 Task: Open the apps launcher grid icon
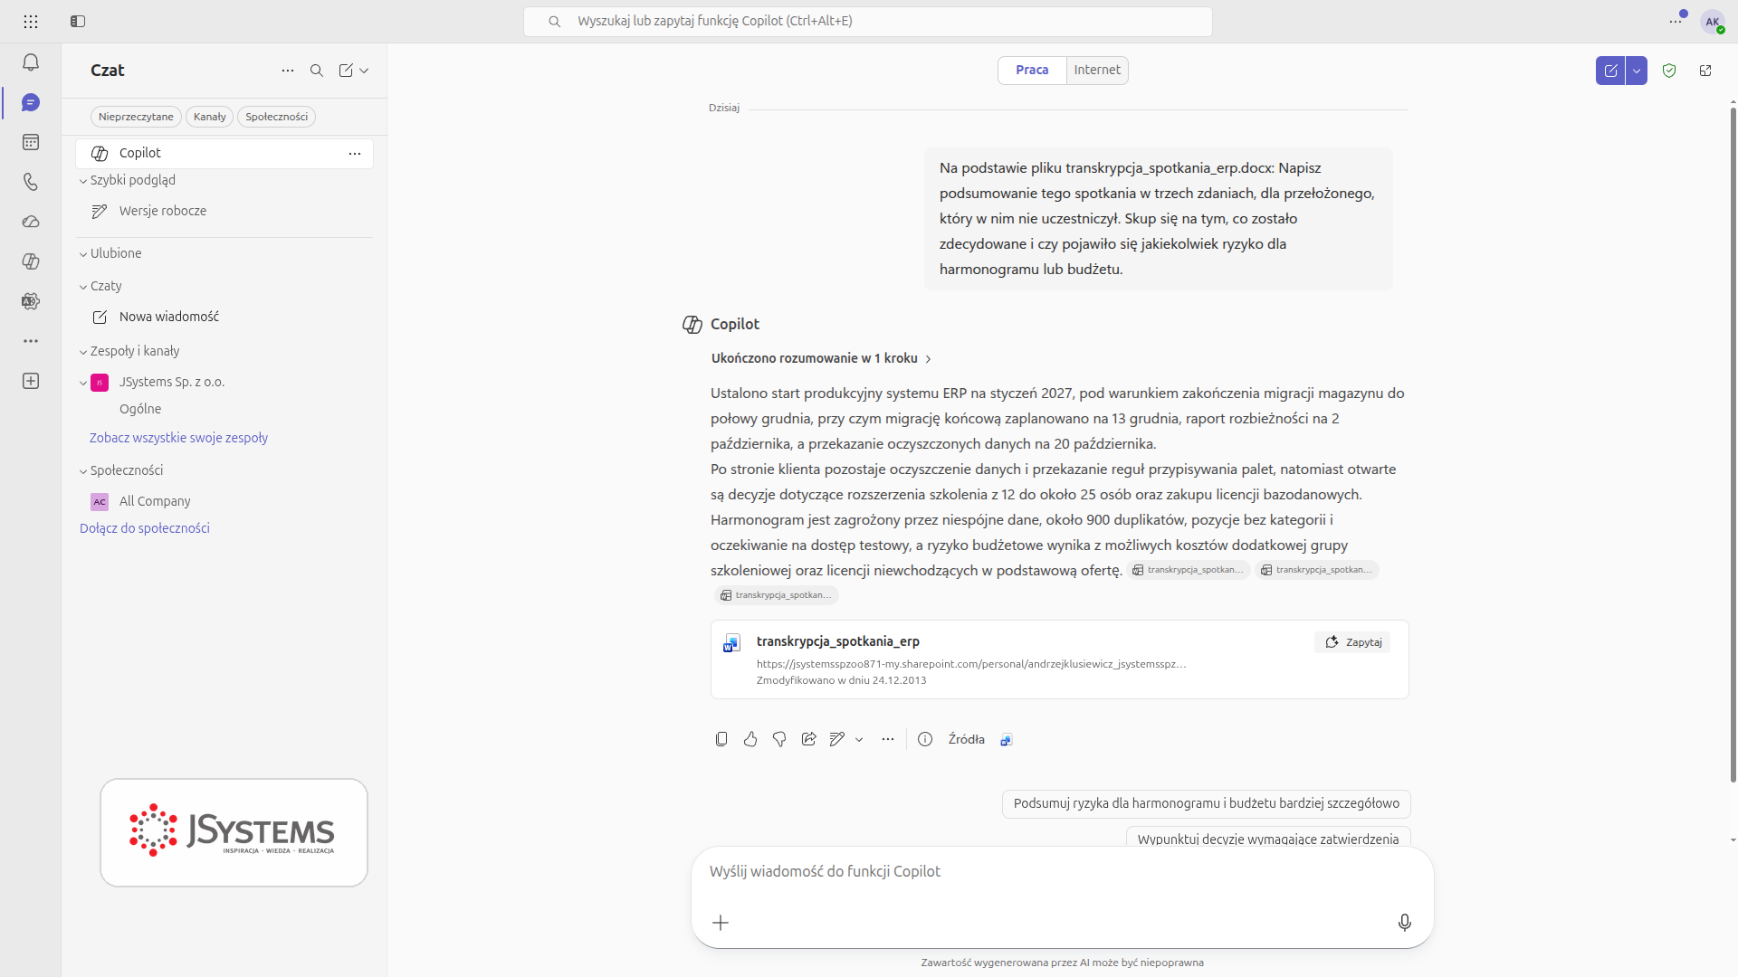pos(31,21)
